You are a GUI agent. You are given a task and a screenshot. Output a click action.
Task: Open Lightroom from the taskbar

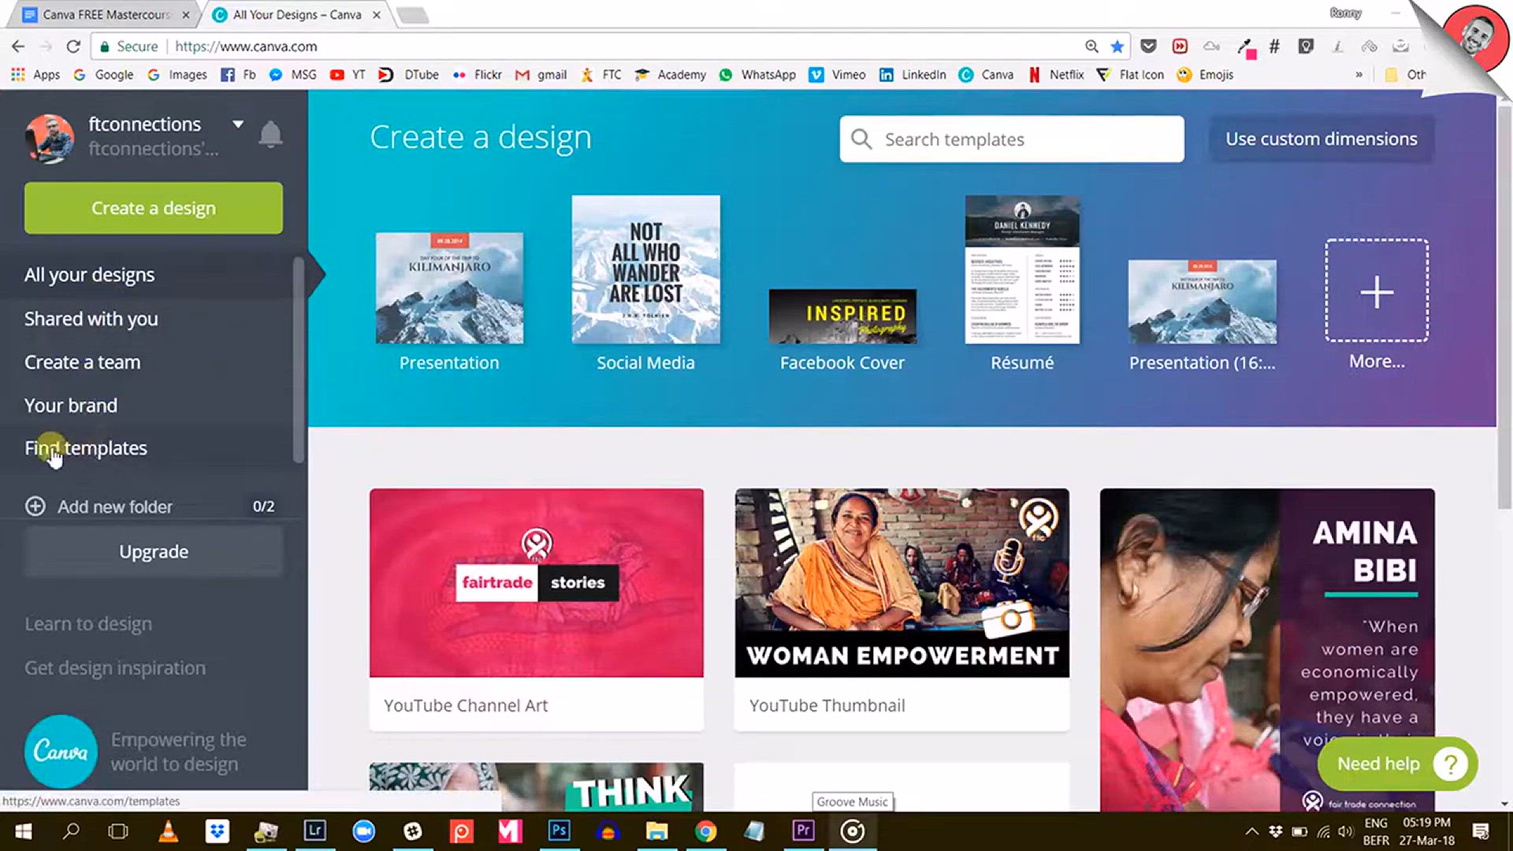(314, 831)
